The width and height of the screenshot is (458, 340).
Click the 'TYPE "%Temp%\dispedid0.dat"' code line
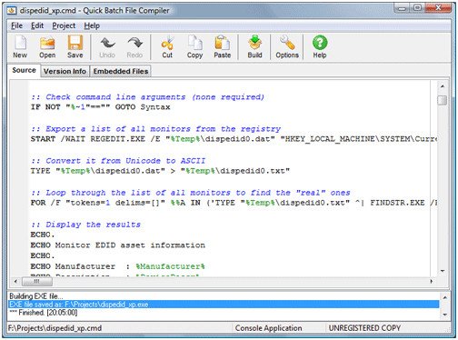tap(160, 171)
